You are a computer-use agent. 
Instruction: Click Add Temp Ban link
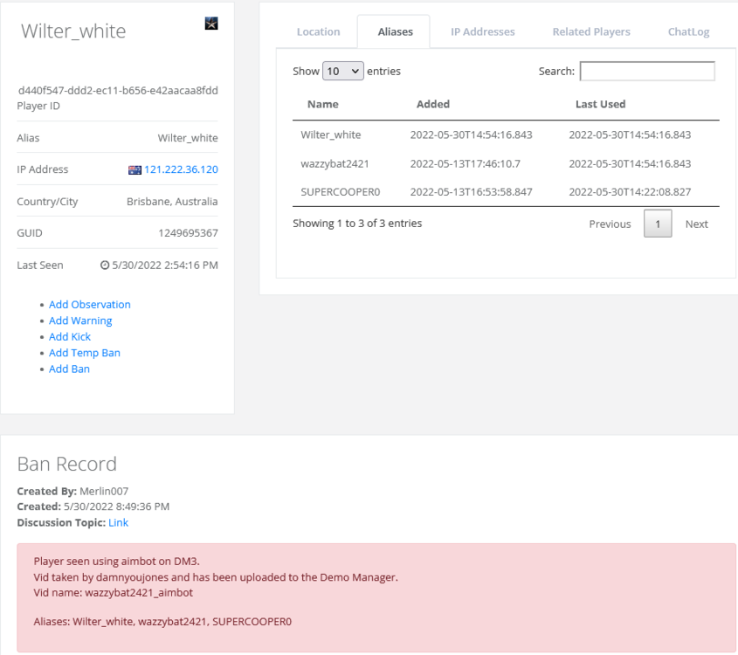coord(85,353)
